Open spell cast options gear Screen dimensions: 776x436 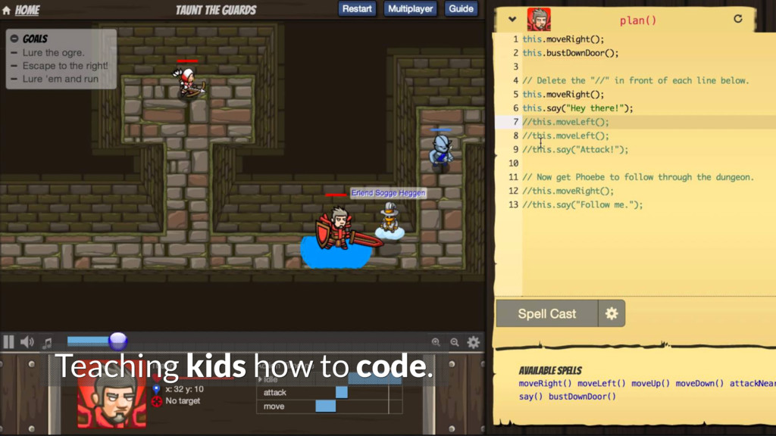point(612,313)
